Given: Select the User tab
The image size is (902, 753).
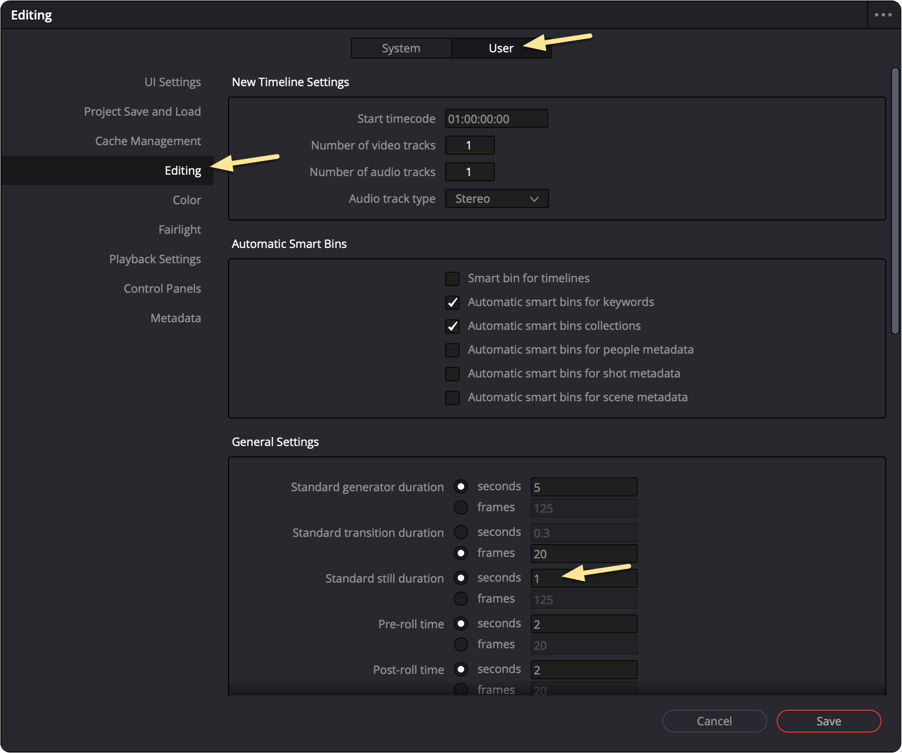Looking at the screenshot, I should 501,48.
